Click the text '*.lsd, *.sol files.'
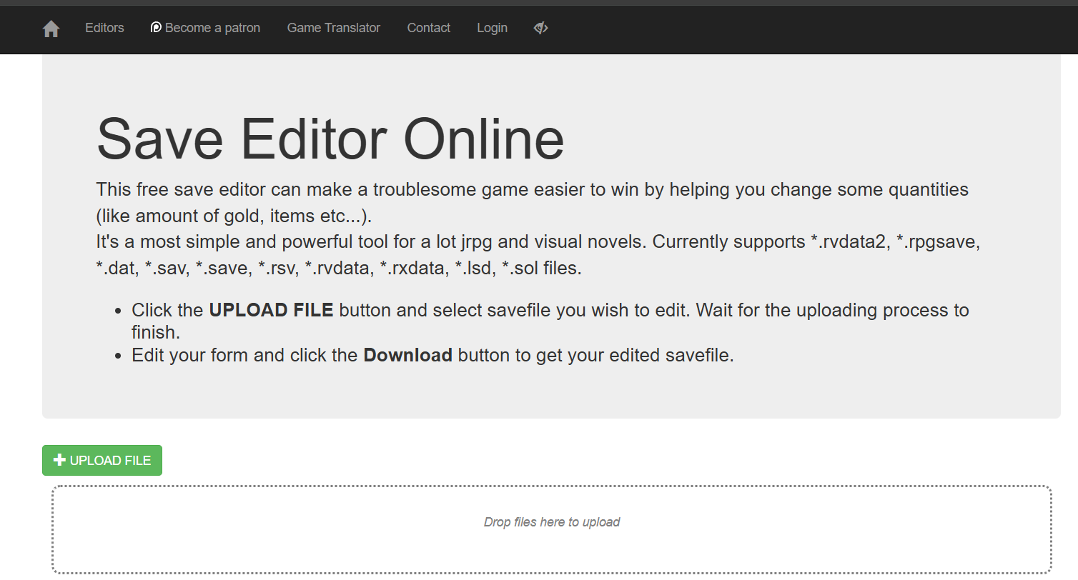The image size is (1078, 580). [518, 269]
